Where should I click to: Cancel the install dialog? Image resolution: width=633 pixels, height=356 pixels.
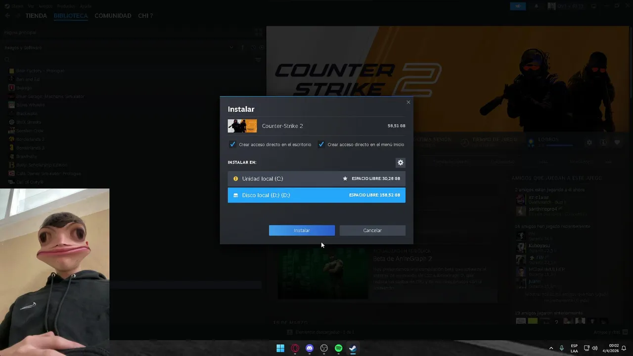372,230
